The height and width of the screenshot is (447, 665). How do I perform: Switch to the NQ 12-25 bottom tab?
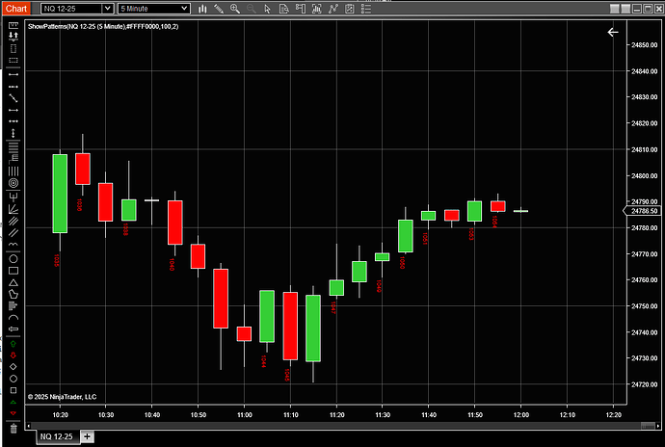tap(56, 436)
